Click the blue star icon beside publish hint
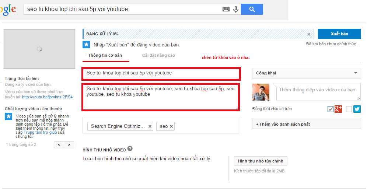The image size is (367, 189). point(86,45)
